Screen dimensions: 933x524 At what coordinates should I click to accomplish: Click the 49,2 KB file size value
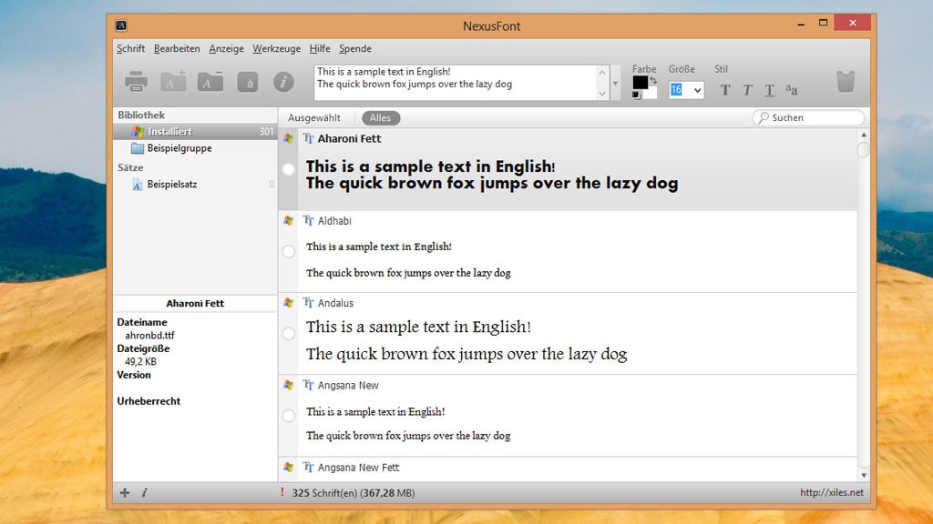click(140, 361)
